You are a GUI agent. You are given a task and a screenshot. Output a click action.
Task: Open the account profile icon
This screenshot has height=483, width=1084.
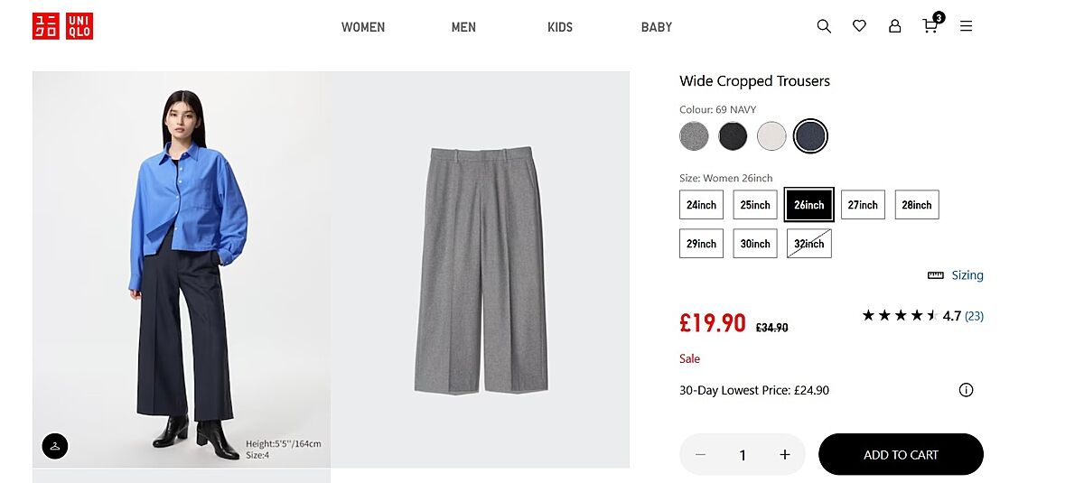click(894, 26)
